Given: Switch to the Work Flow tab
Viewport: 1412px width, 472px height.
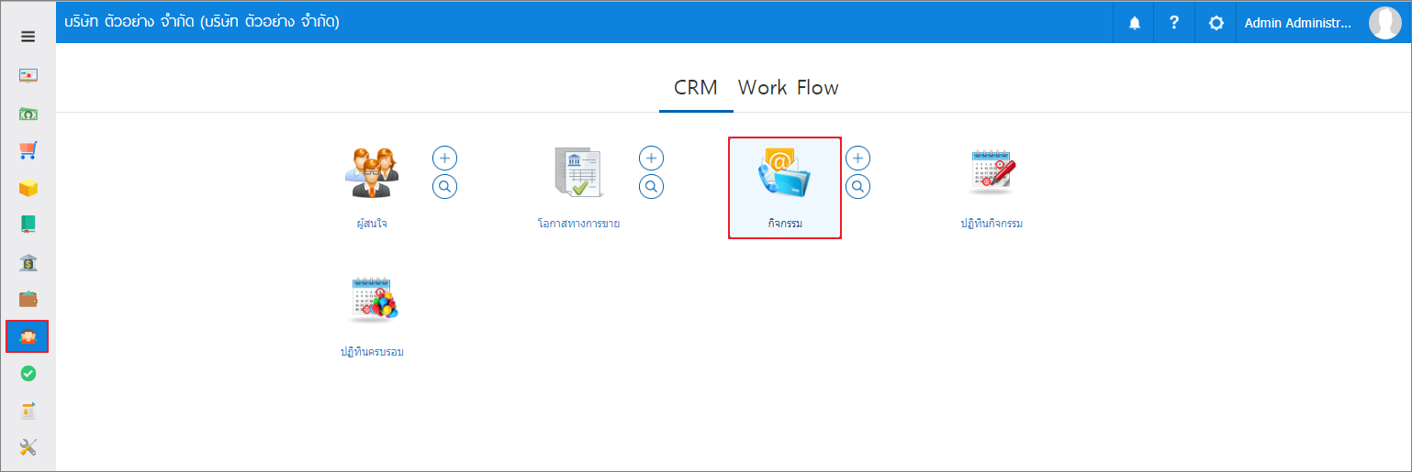Looking at the screenshot, I should pos(789,88).
